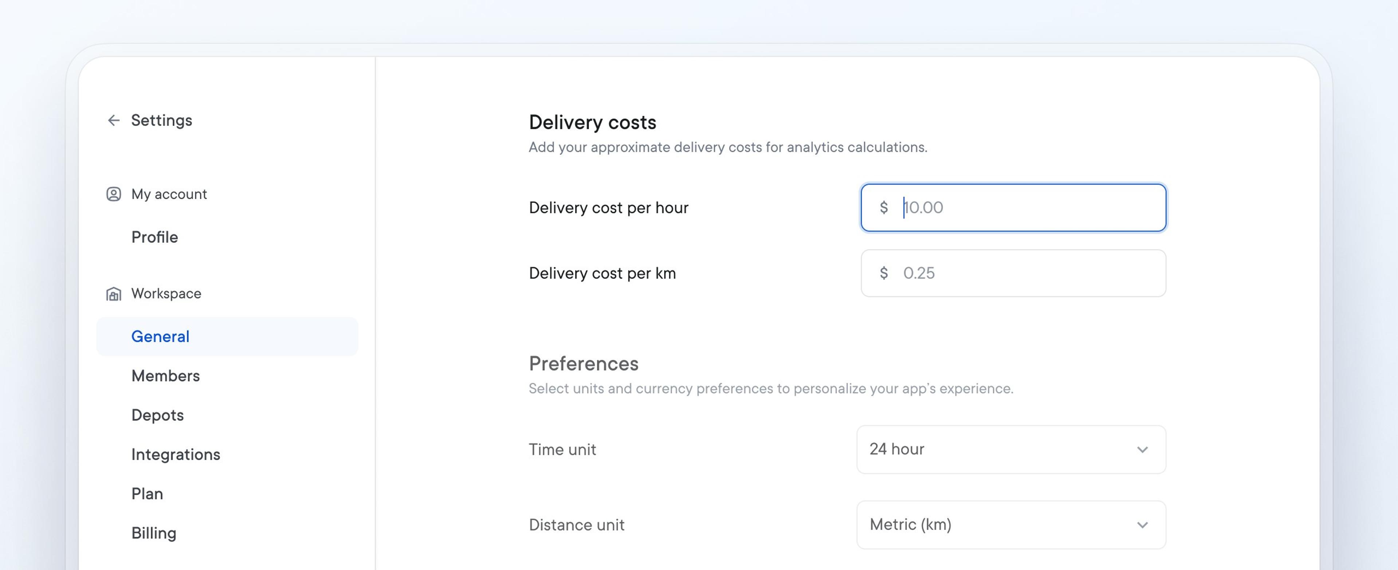Click the back arrow next to Settings

(x=113, y=120)
